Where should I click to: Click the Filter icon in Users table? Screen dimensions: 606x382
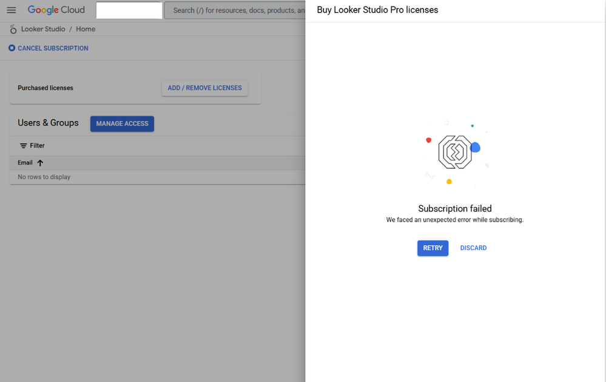click(x=23, y=145)
